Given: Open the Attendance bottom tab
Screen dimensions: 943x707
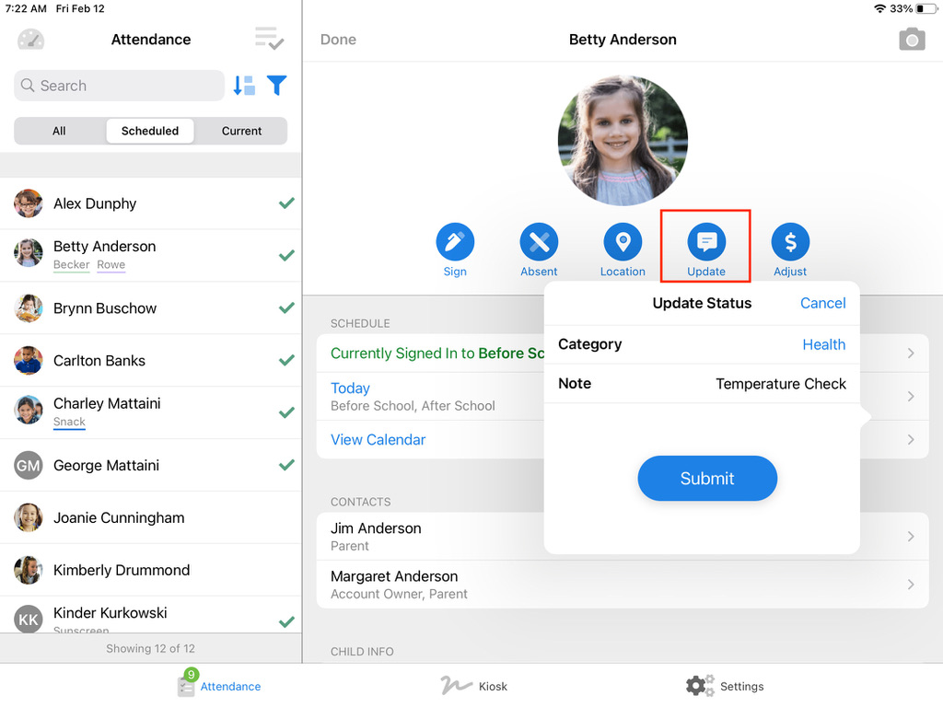Looking at the screenshot, I should point(219,685).
